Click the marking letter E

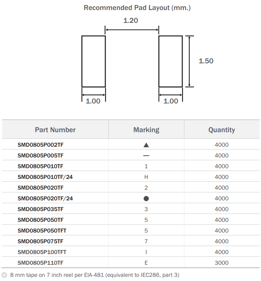click(x=146, y=263)
